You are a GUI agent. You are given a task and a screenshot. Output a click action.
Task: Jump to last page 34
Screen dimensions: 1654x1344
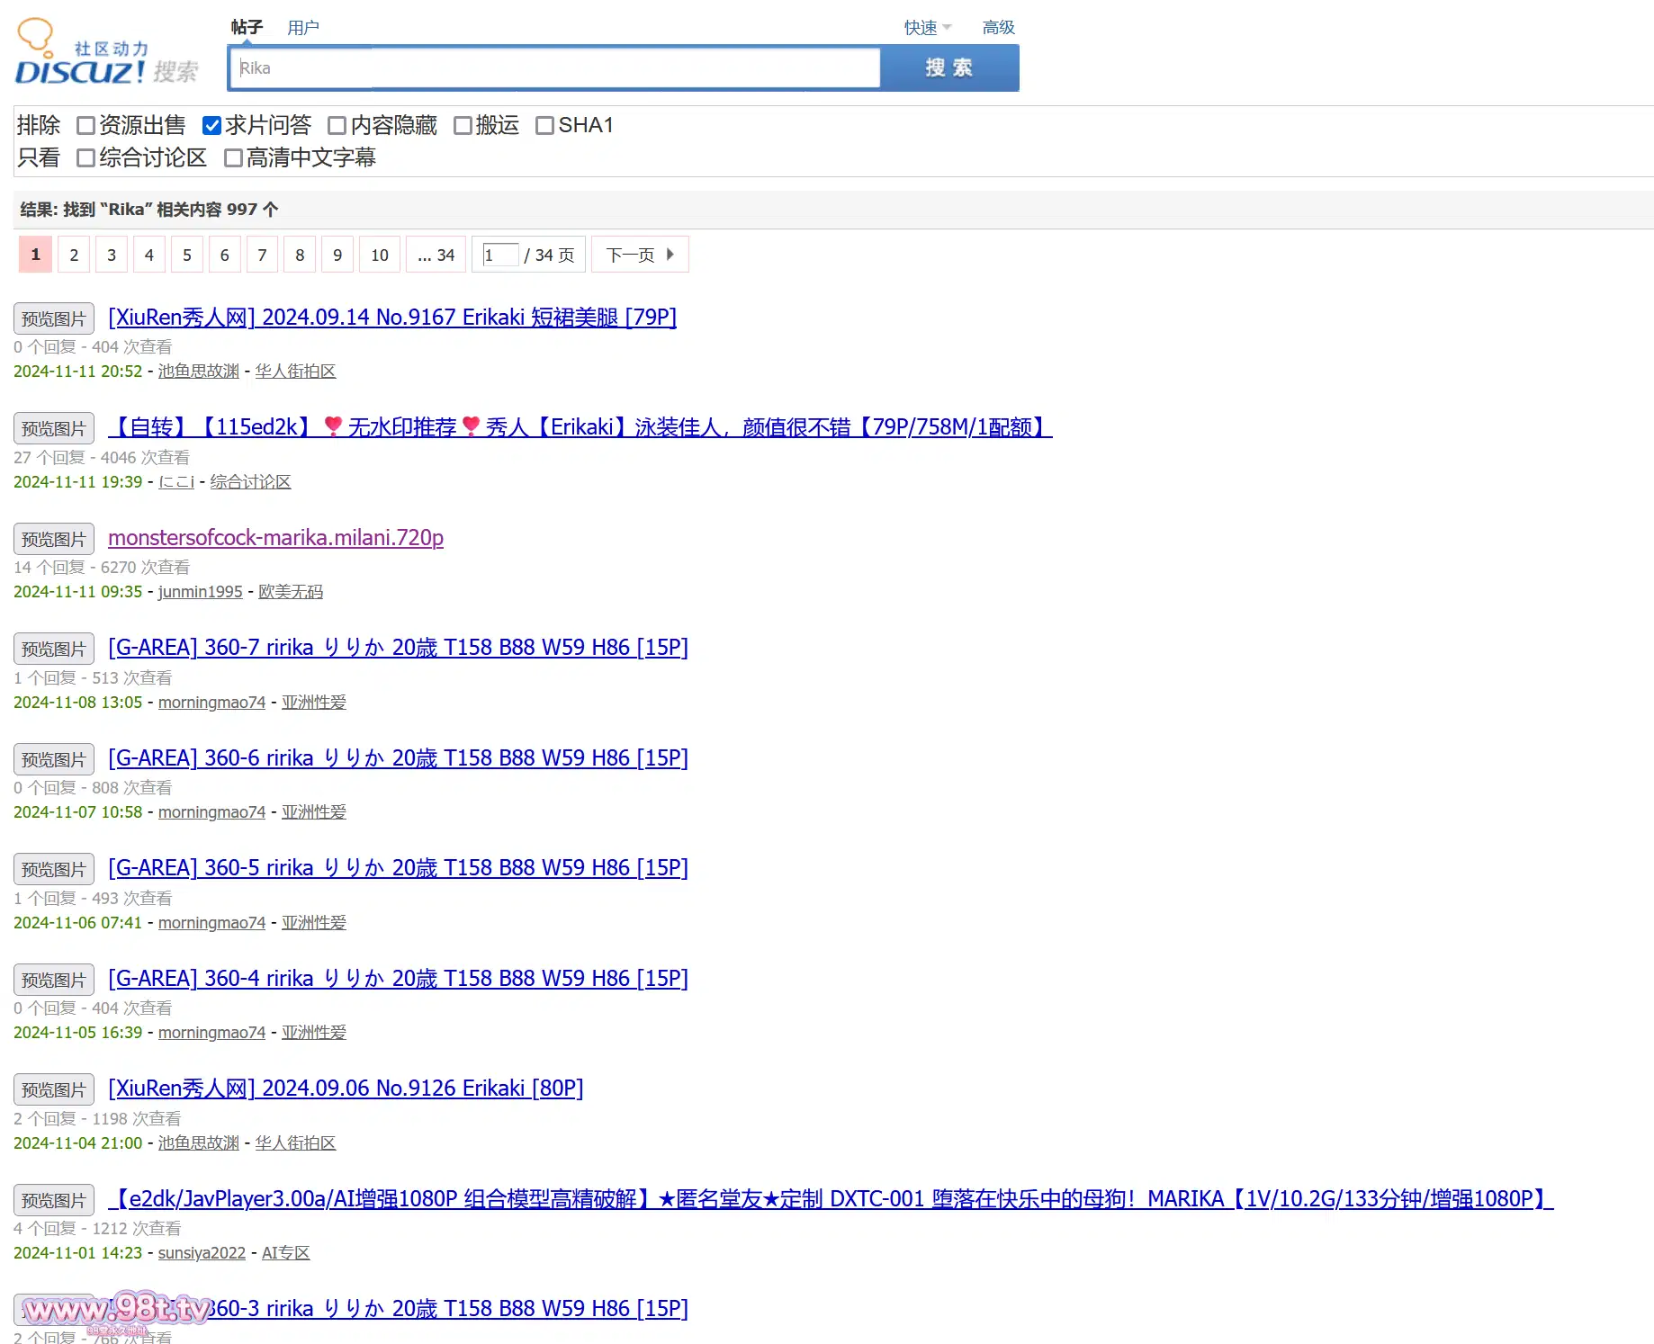click(436, 255)
